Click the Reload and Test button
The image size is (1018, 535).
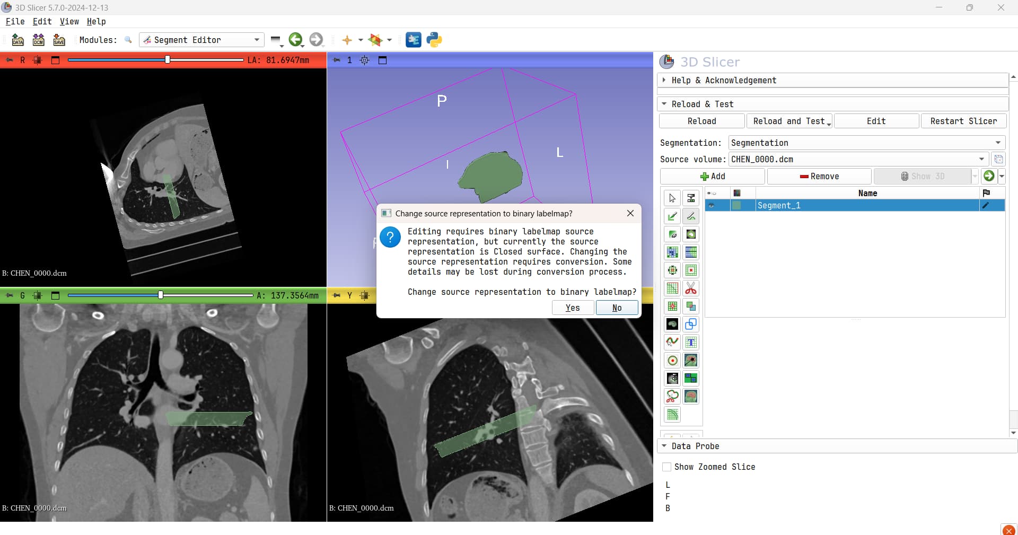coord(789,121)
